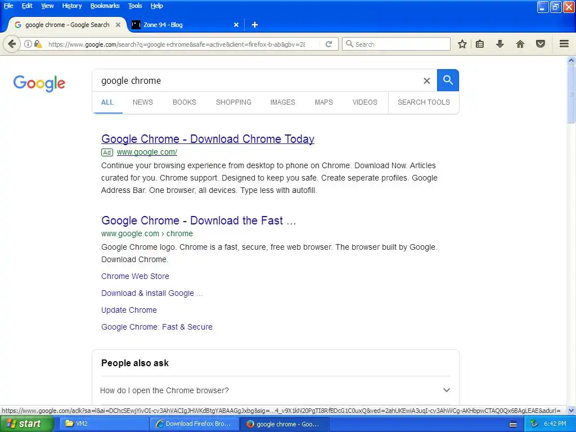The height and width of the screenshot is (432, 576).
Task: Click the padlock warning icon in address bar
Action: click(38, 44)
